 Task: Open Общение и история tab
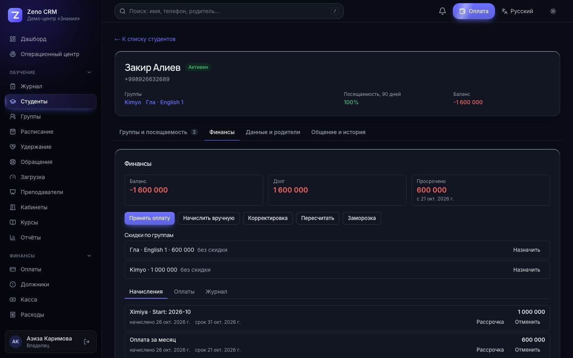click(338, 132)
